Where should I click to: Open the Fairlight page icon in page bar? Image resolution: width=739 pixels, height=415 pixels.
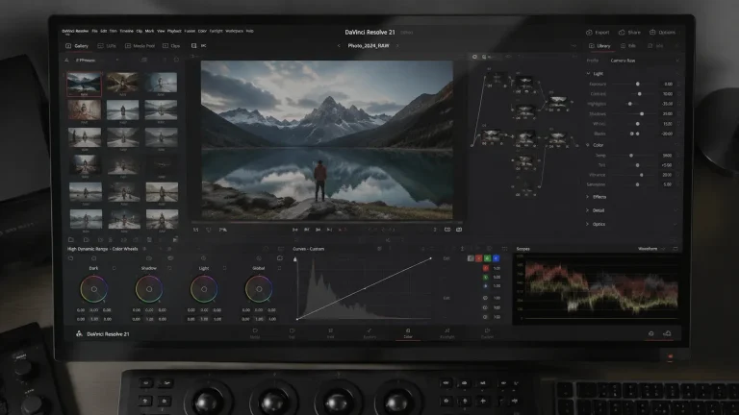tap(446, 330)
